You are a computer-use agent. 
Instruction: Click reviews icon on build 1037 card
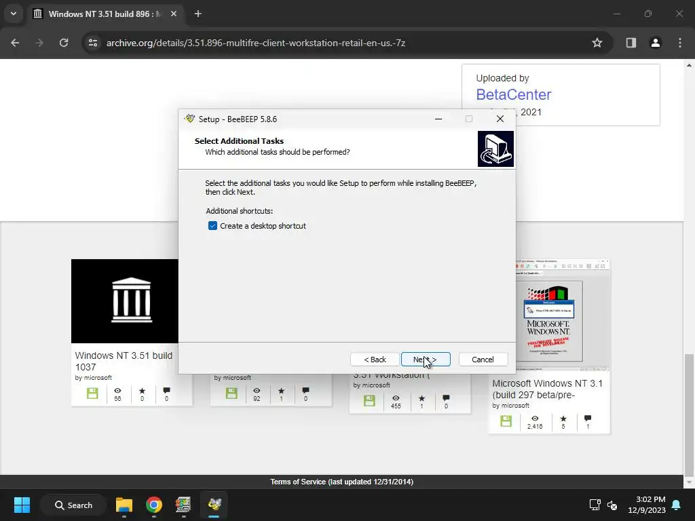167,391
